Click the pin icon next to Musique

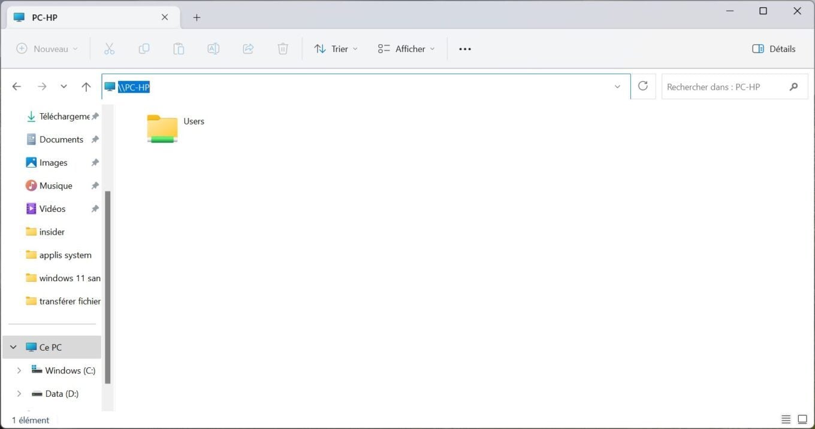pyautogui.click(x=95, y=186)
